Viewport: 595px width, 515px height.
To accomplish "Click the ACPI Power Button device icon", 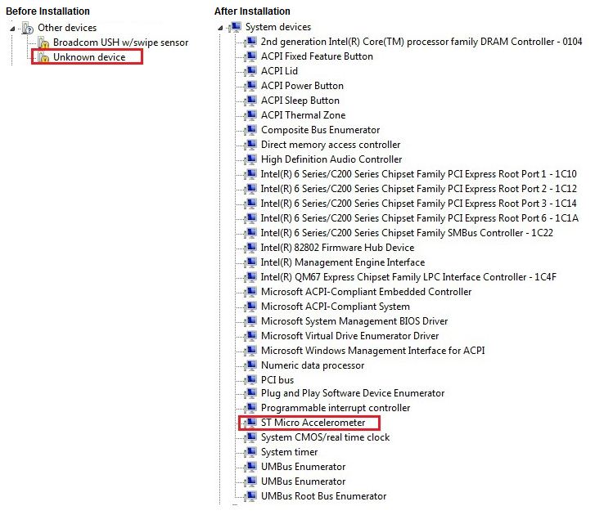I will pos(250,86).
